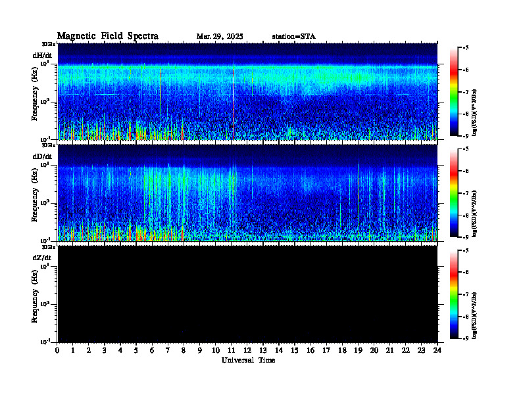Click the "station=STA" label
Image resolution: width=521 pixels, height=402 pixels.
tap(293, 37)
